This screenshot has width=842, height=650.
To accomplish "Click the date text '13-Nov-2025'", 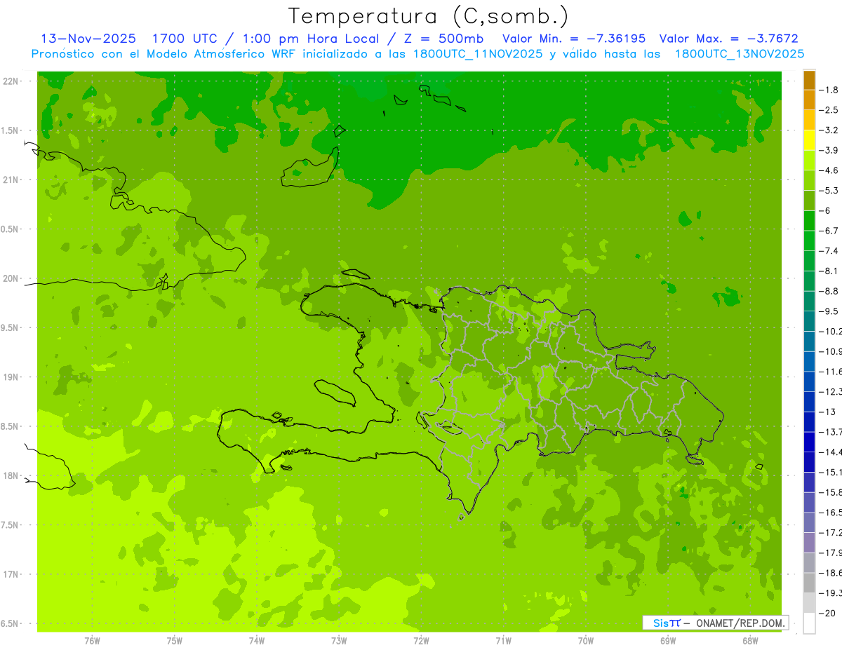I will point(88,39).
